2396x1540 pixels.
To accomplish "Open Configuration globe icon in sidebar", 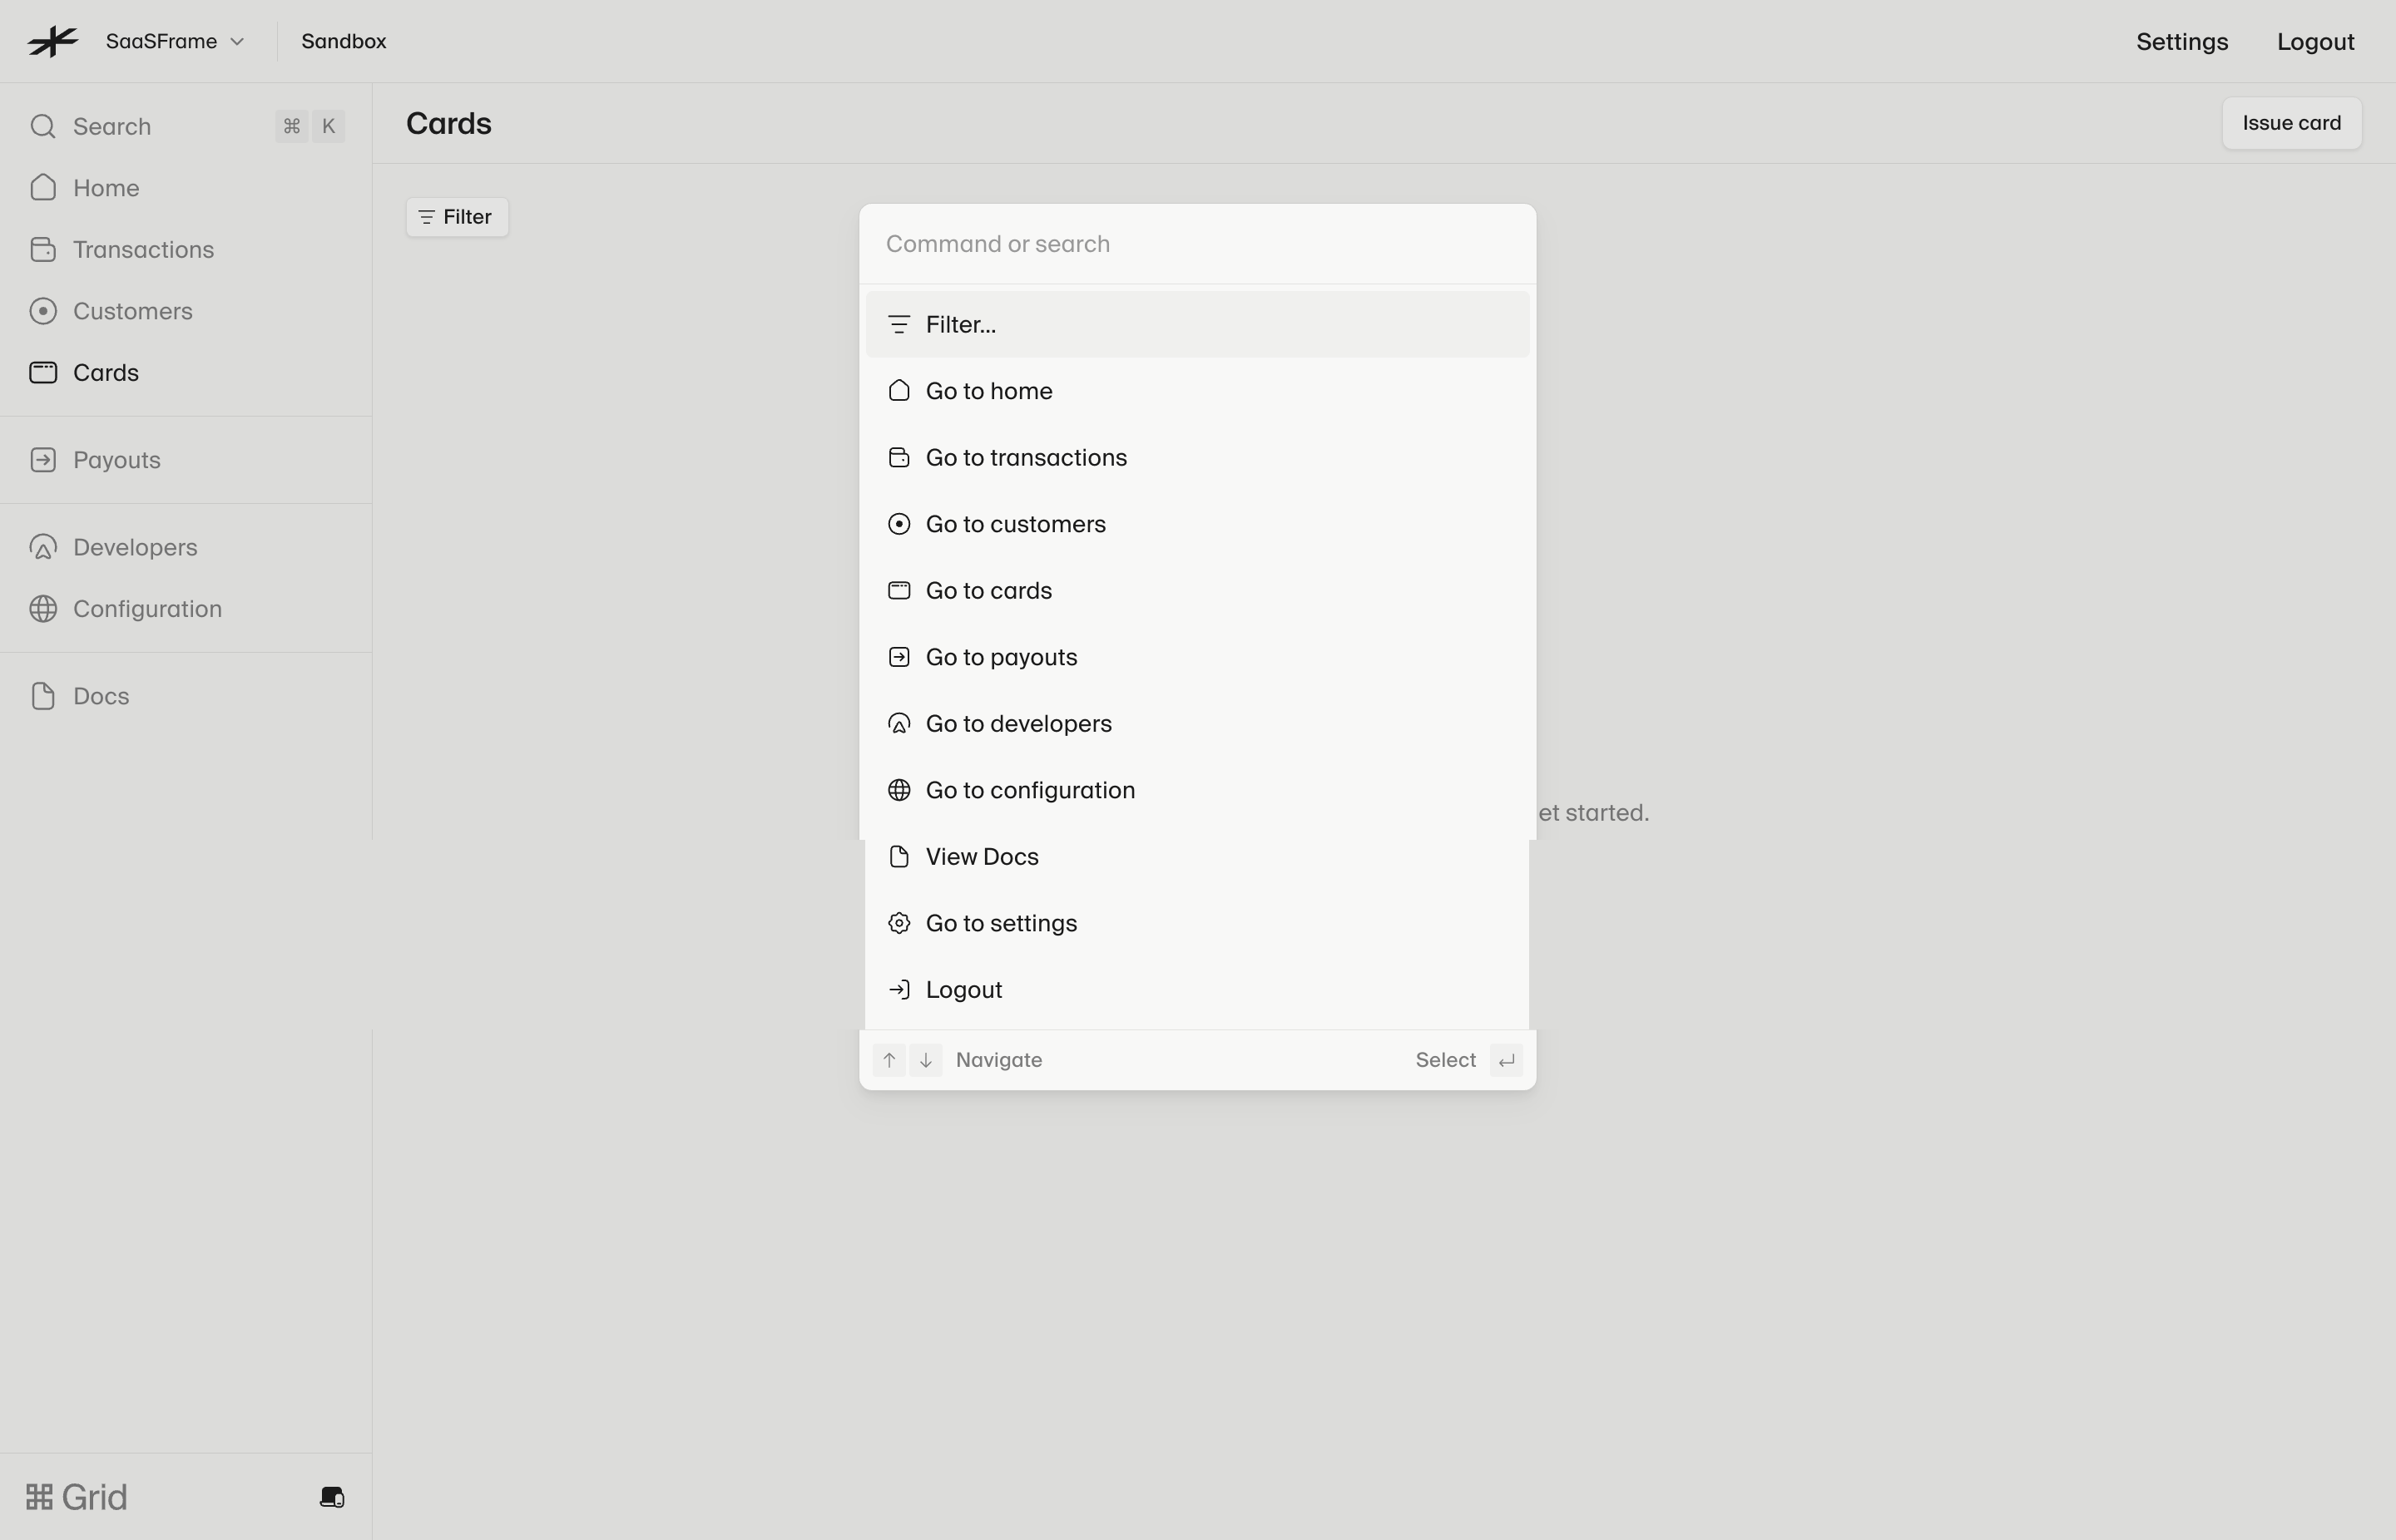I will [43, 608].
